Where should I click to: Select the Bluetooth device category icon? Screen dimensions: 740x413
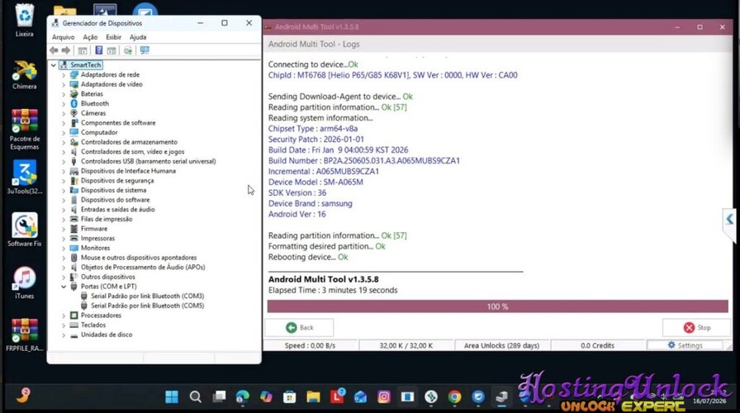tap(74, 103)
